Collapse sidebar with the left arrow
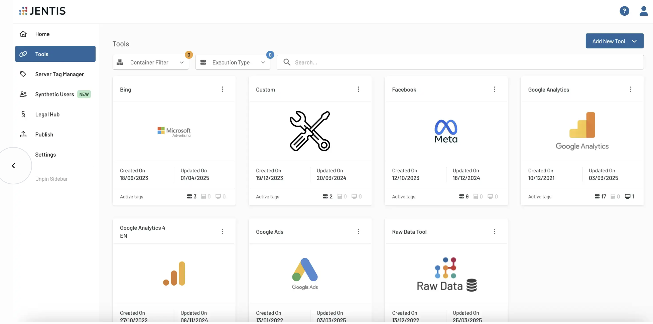Viewport: 653px width, 324px height. click(13, 166)
